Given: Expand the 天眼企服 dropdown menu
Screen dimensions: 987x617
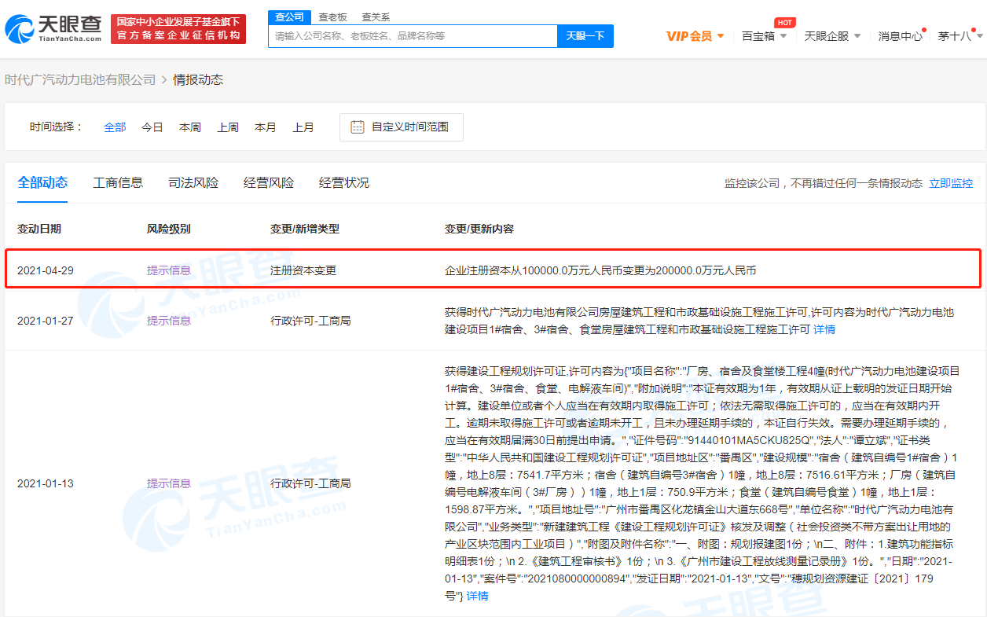Looking at the screenshot, I should (832, 36).
